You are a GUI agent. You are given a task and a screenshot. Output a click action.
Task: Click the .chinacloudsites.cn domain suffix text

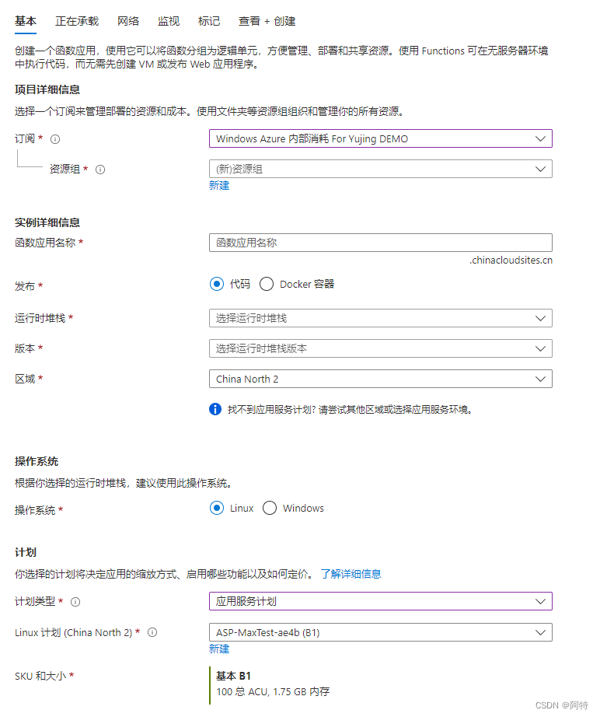click(x=511, y=261)
